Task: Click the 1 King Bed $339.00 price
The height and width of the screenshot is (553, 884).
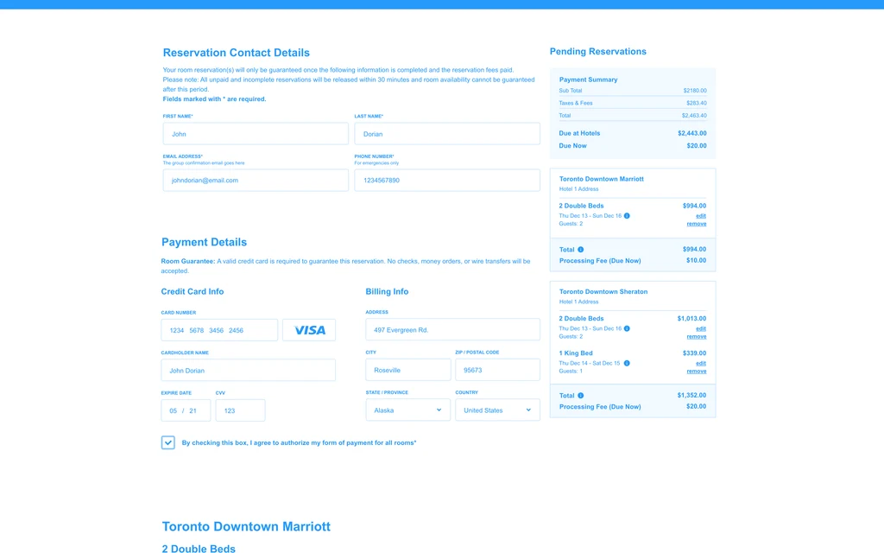Action: [694, 353]
